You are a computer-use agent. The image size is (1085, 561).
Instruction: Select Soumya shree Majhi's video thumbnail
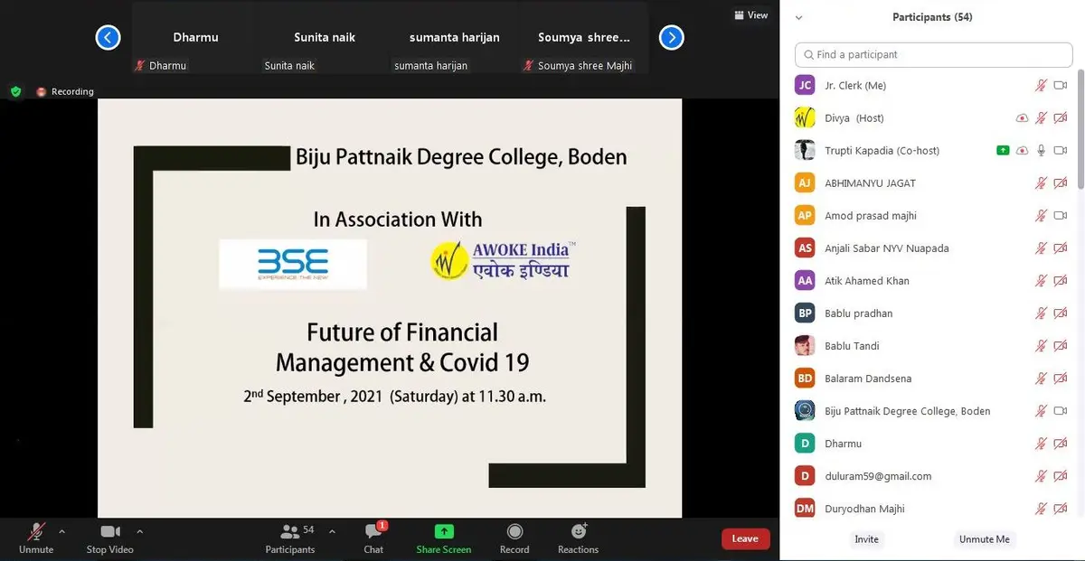583,38
